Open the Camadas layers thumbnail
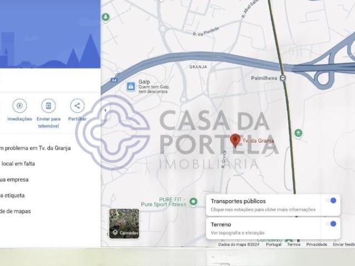This screenshot has width=355, height=266. [124, 223]
